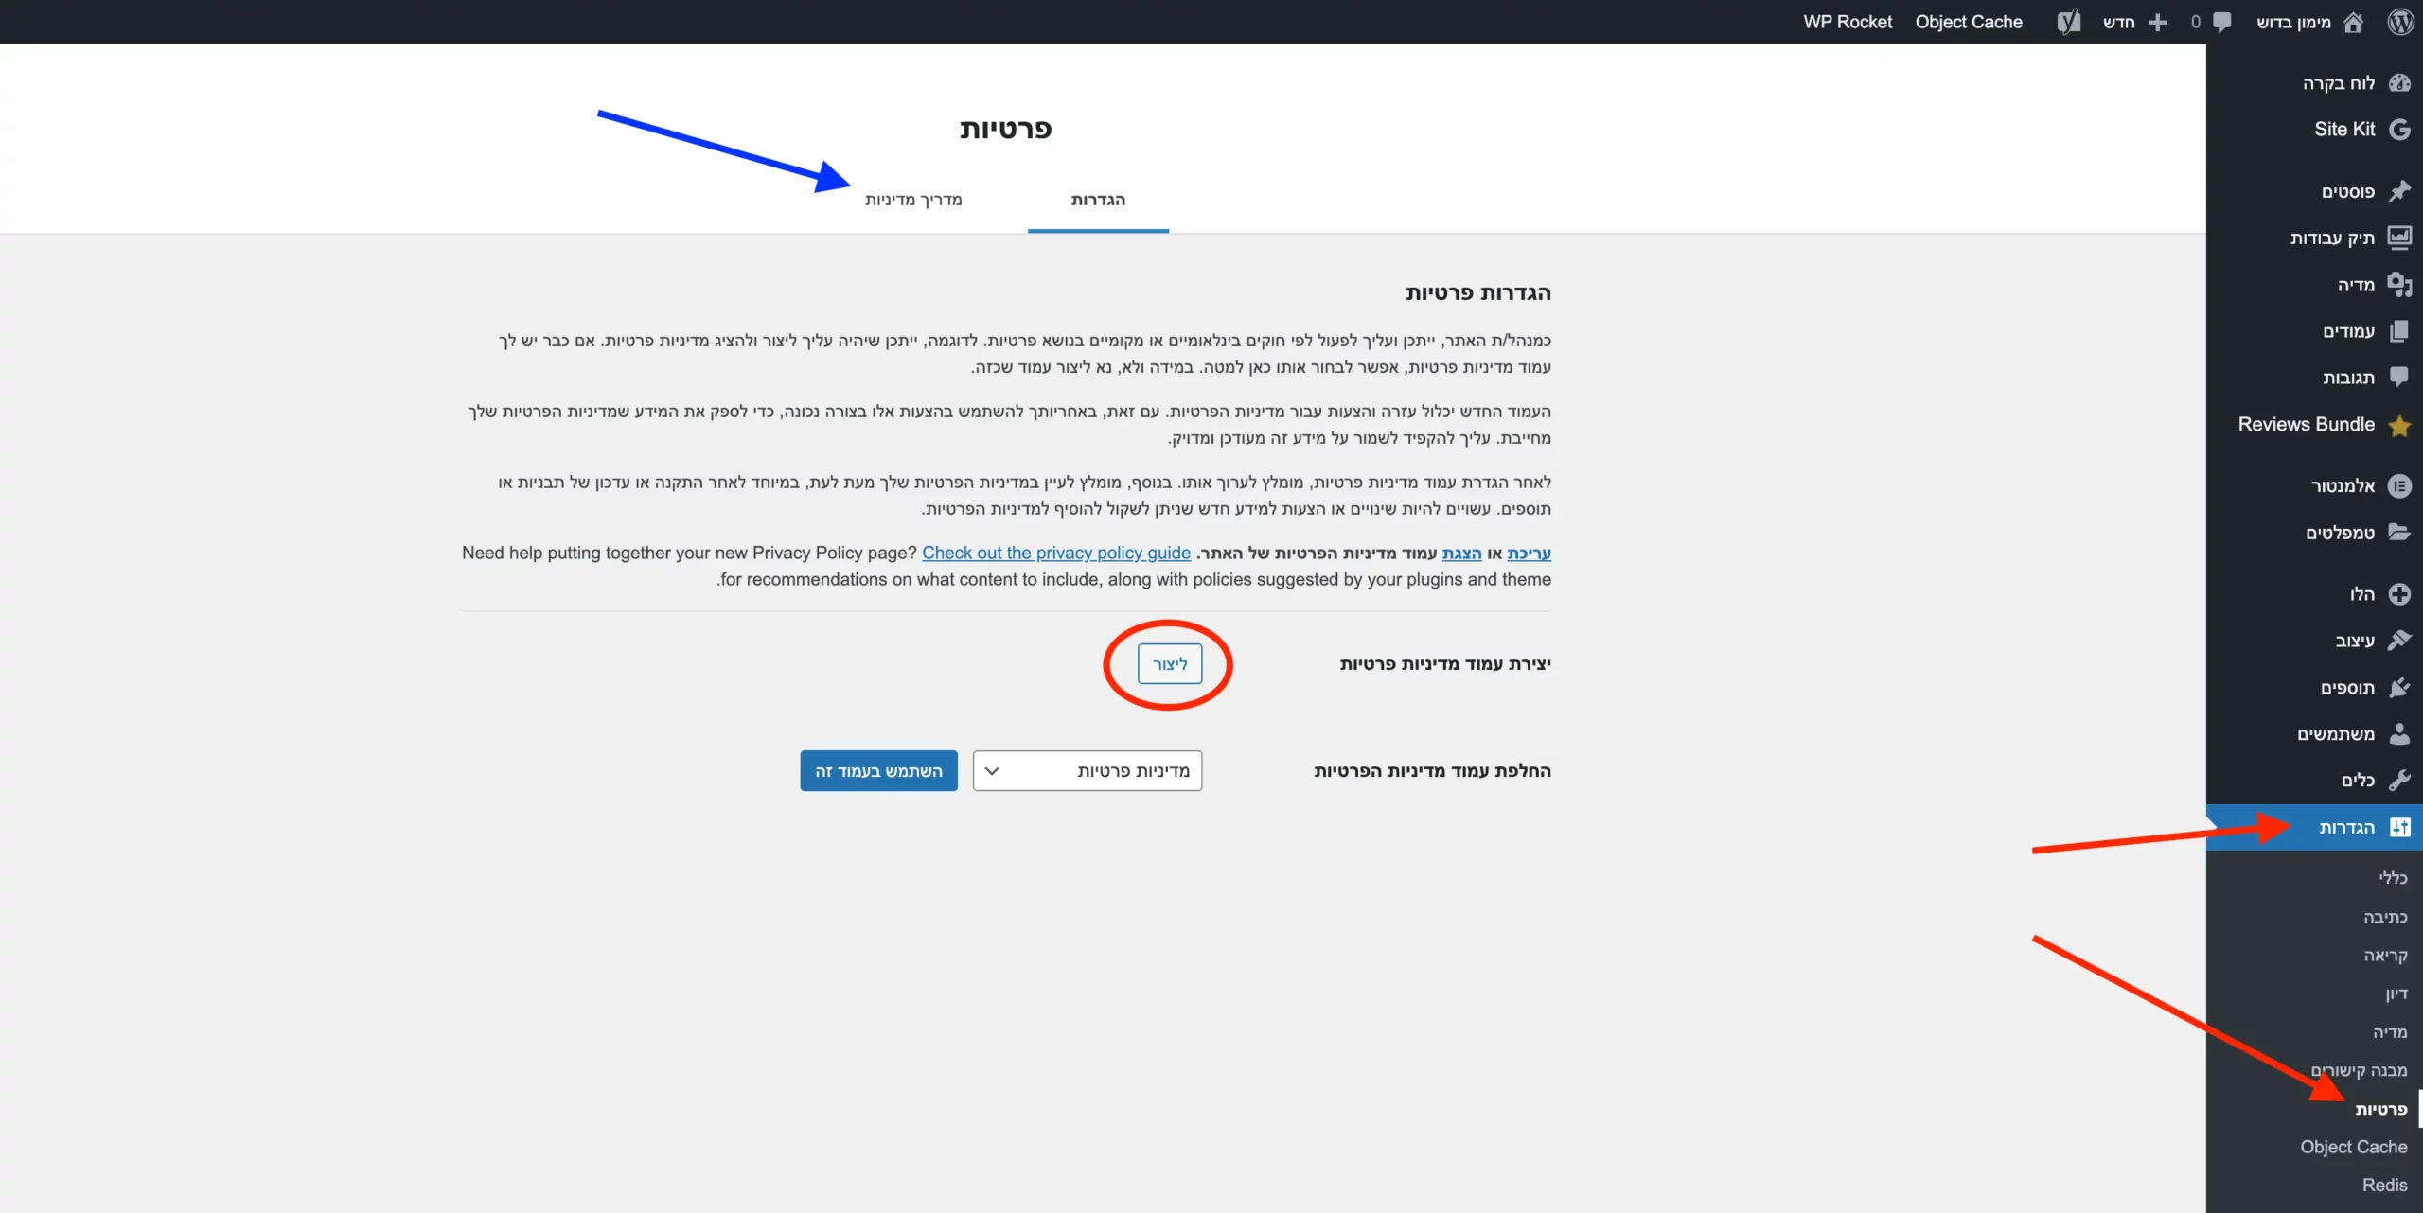
Task: Click the comments bubble icon in admin bar
Action: point(2221,22)
